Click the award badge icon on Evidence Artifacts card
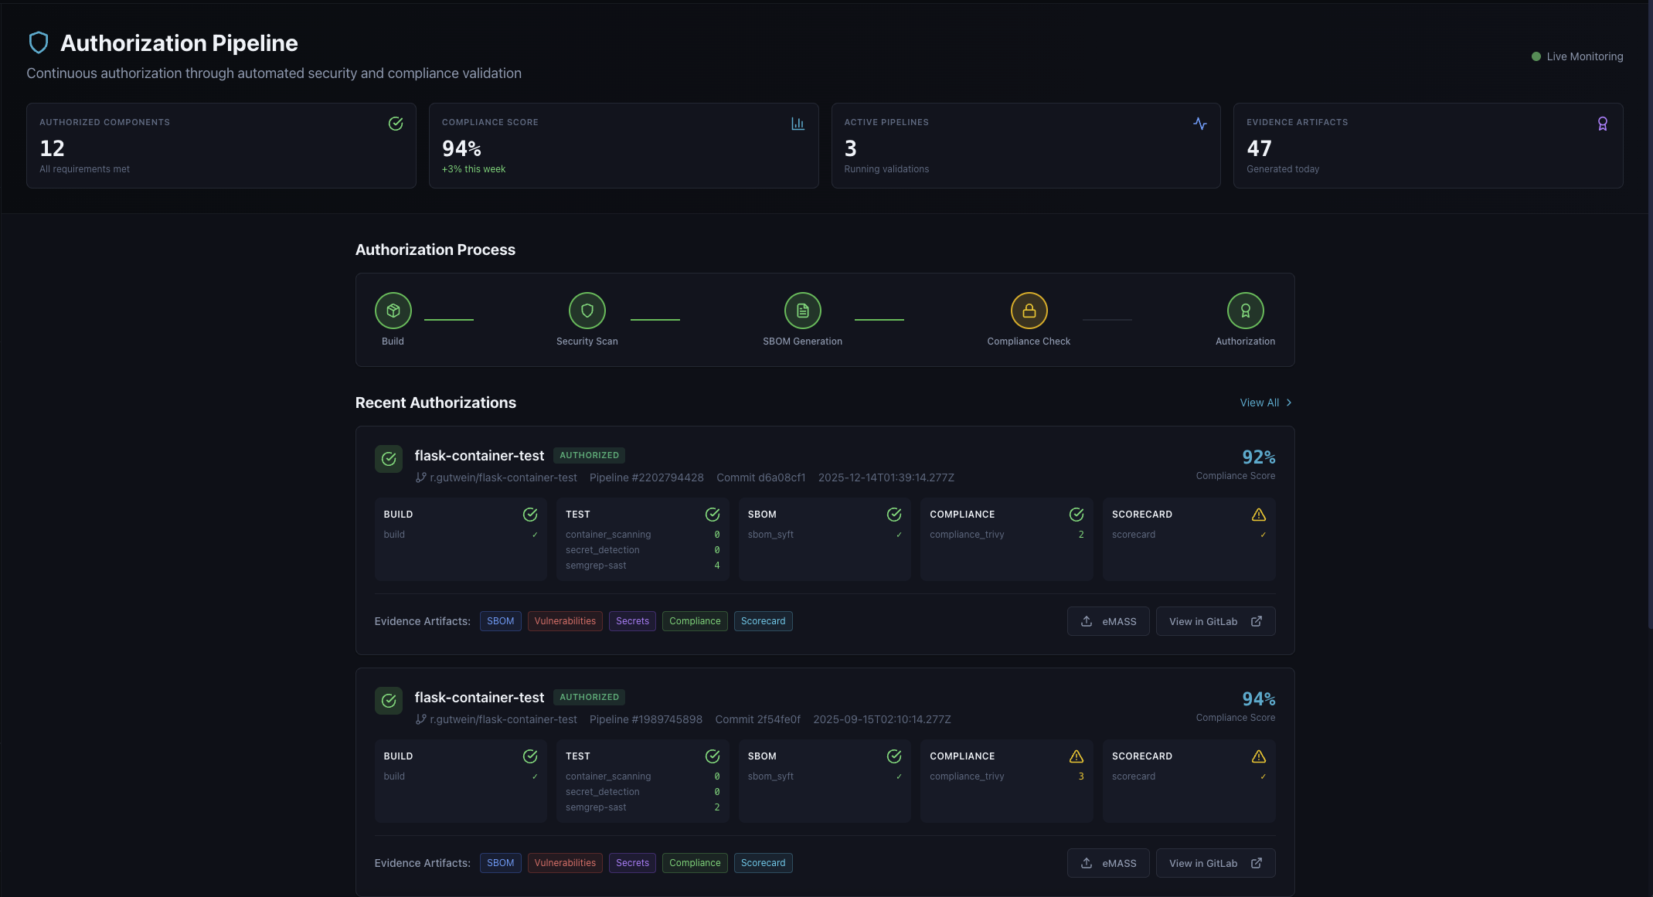 [x=1602, y=123]
